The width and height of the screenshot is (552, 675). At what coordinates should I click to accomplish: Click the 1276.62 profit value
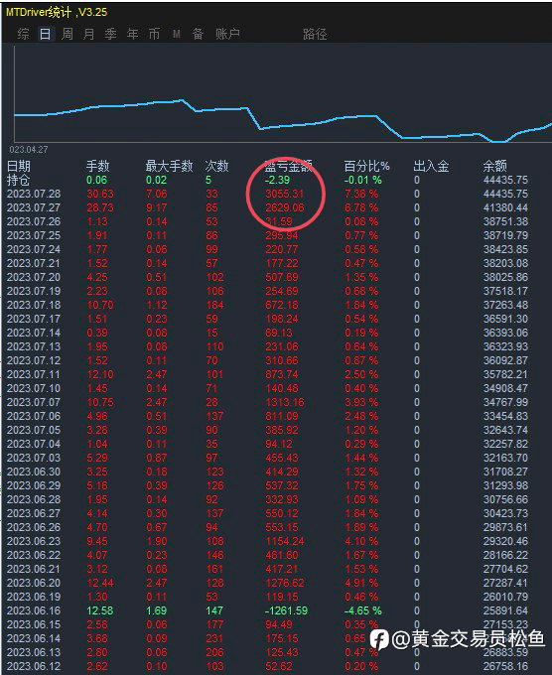click(x=284, y=583)
